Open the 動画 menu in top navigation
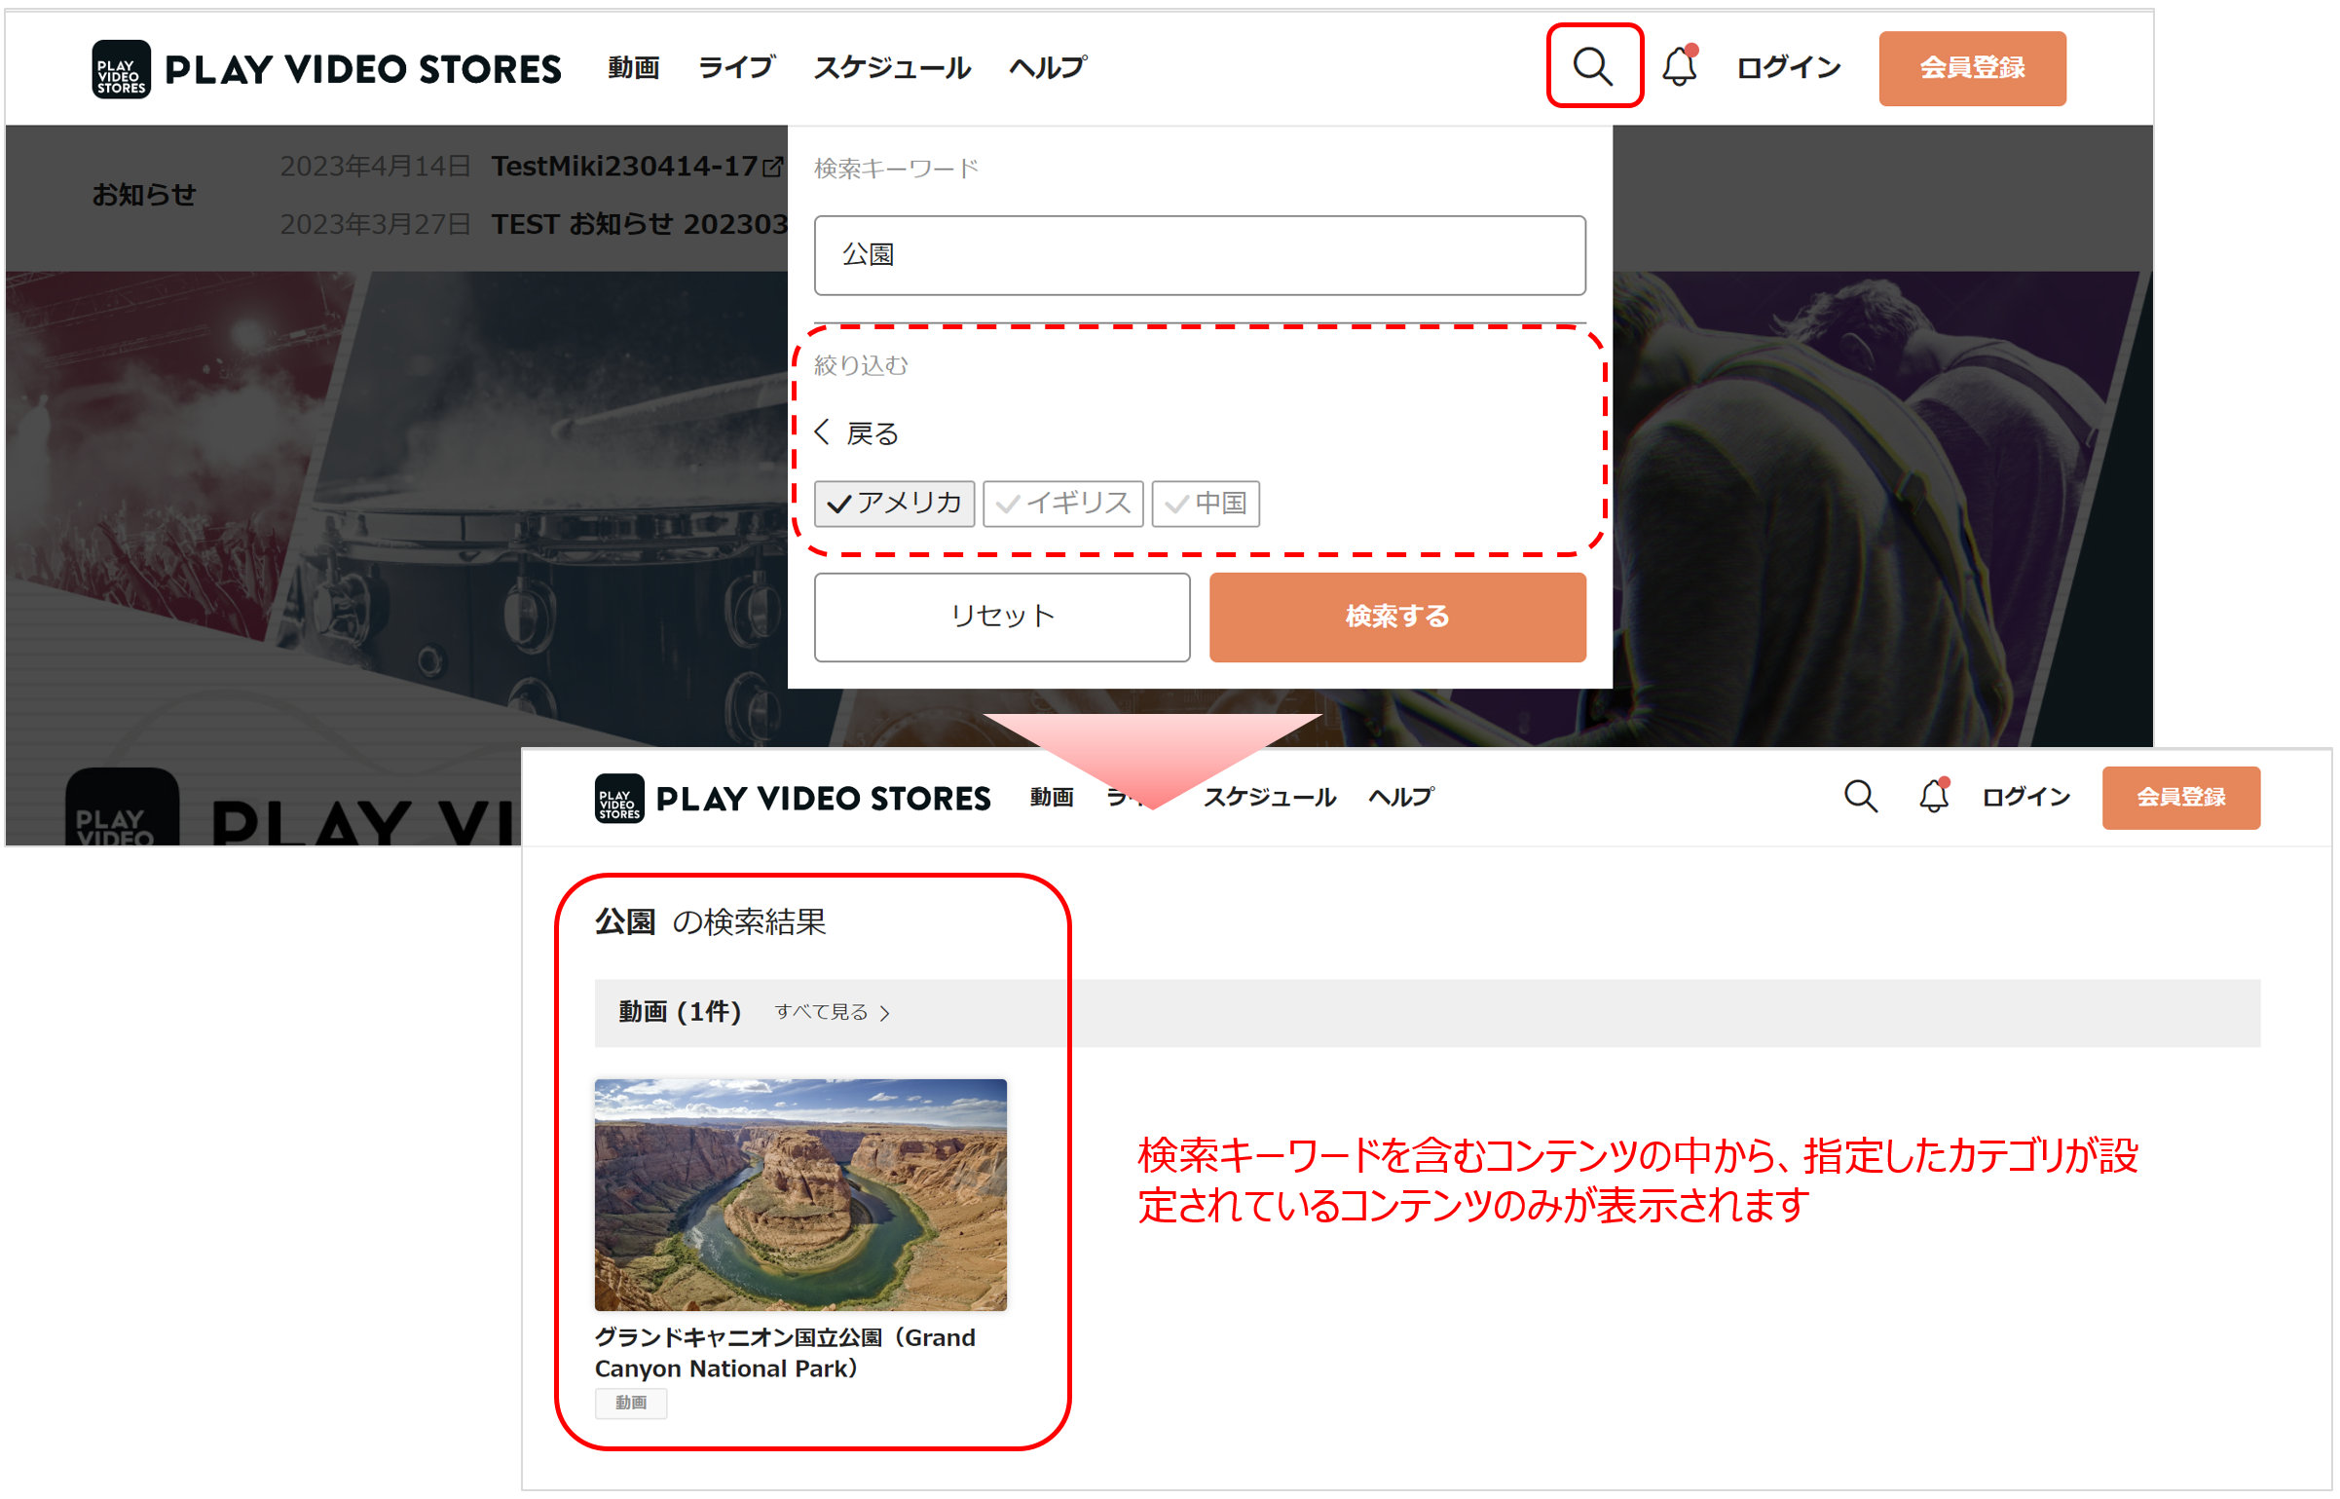Image resolution: width=2340 pixels, height=1499 pixels. coord(633,67)
